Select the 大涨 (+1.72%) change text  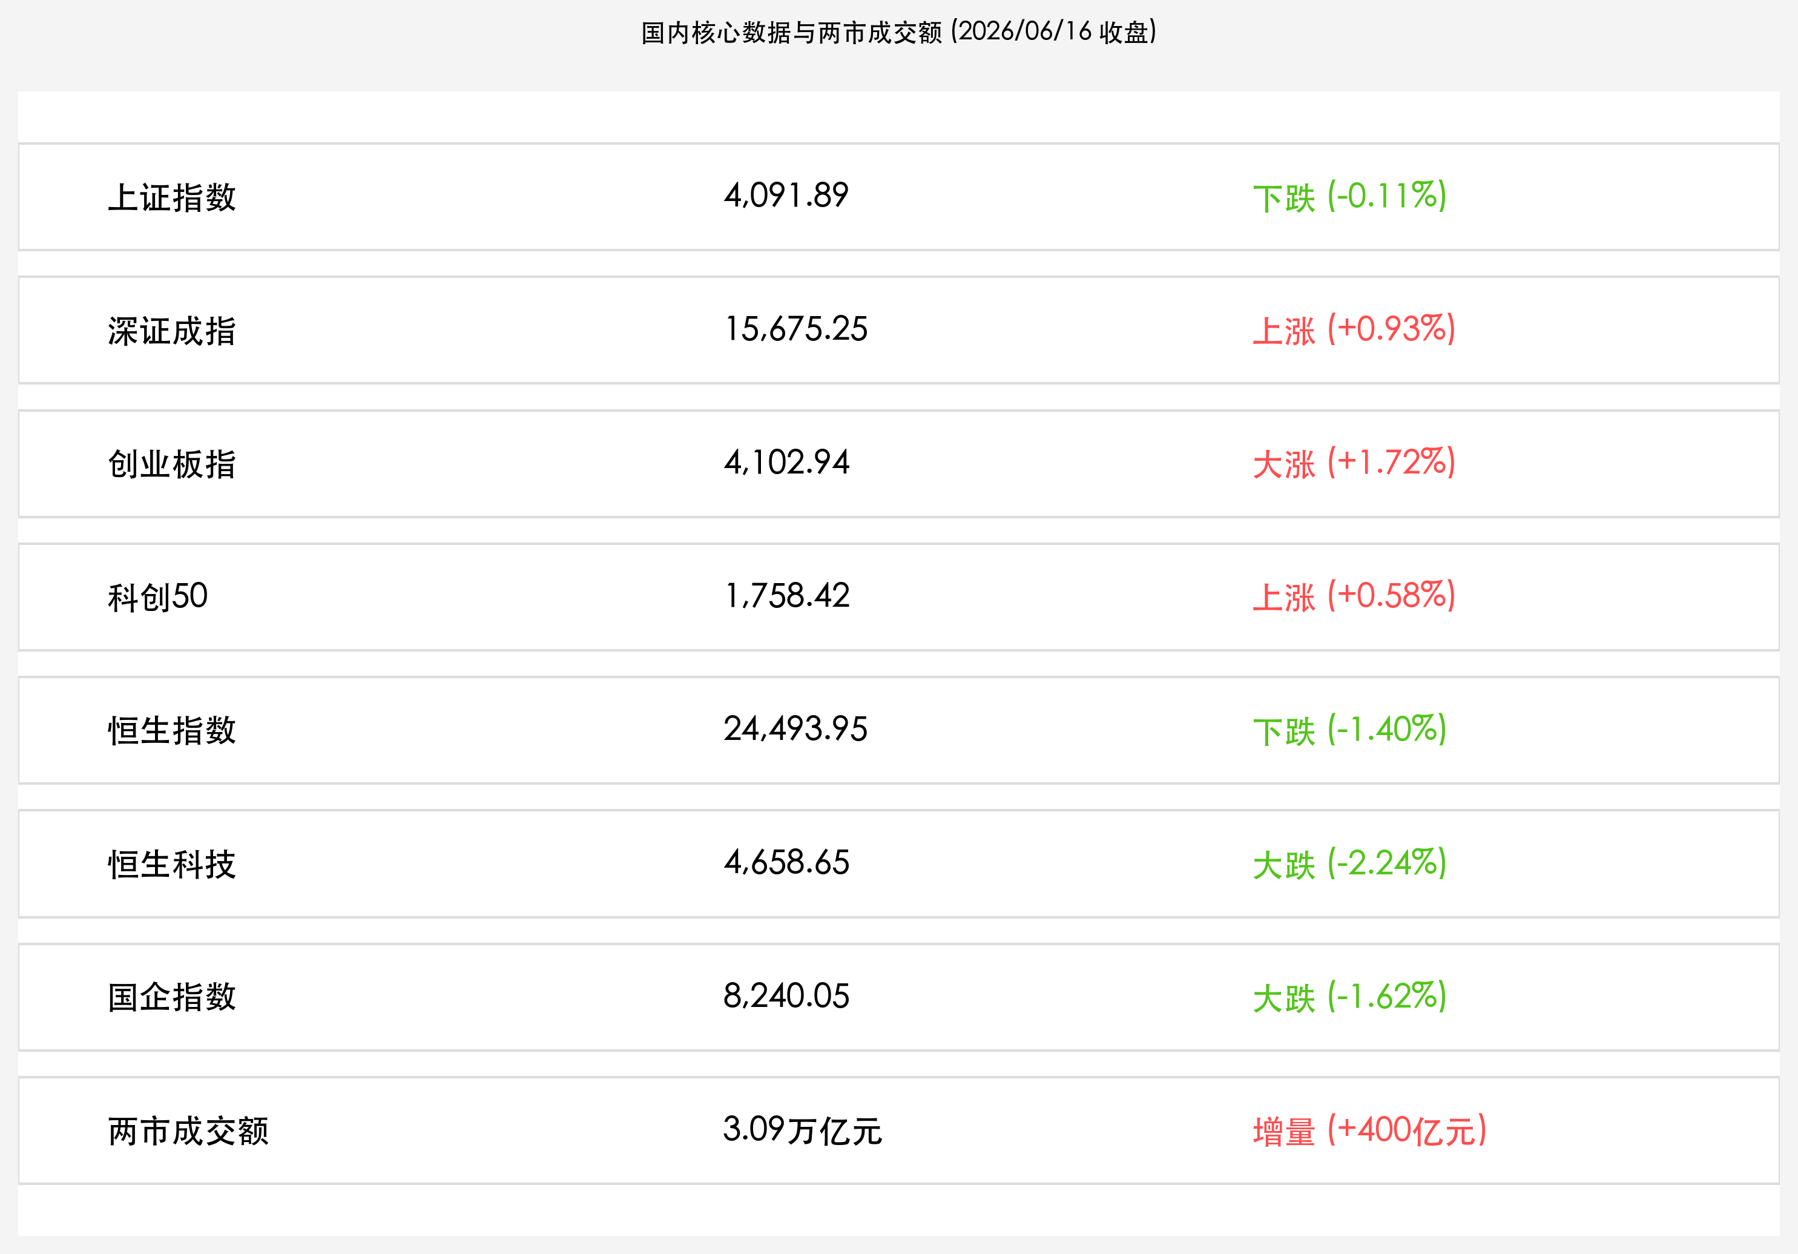point(1354,463)
